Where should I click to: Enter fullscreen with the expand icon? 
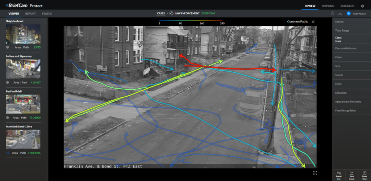(315, 173)
